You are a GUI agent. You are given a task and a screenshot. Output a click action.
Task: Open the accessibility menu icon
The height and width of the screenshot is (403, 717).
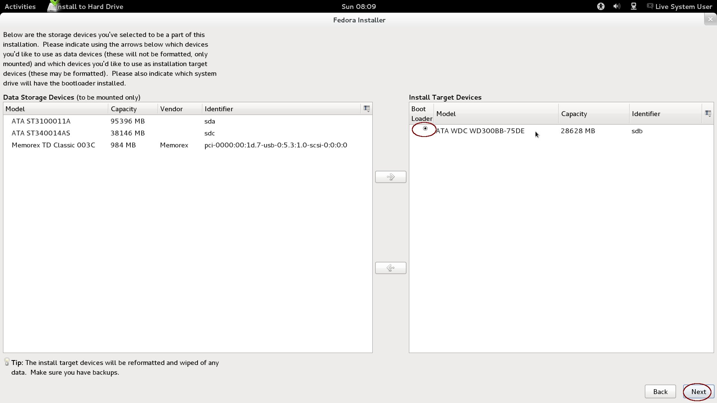tap(600, 6)
